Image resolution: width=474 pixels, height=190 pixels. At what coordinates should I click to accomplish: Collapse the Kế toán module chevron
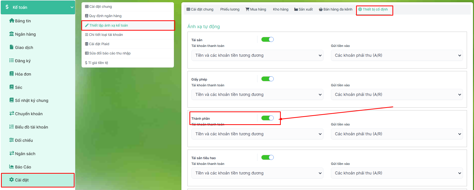click(72, 7)
